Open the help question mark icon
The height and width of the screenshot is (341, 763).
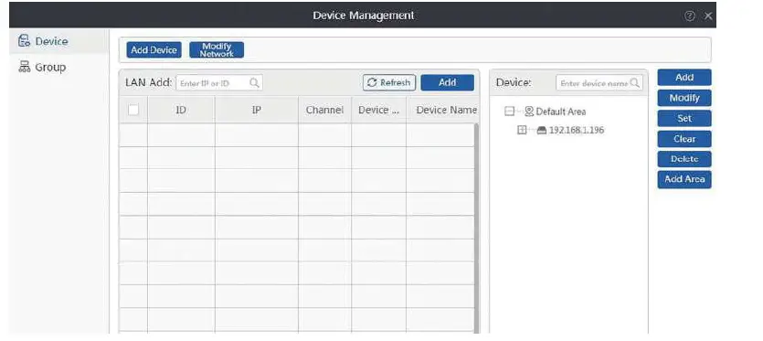[x=690, y=16]
